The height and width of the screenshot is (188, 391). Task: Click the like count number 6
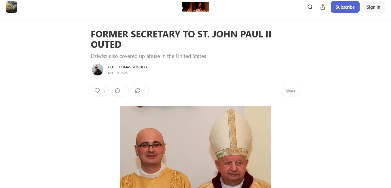104,91
